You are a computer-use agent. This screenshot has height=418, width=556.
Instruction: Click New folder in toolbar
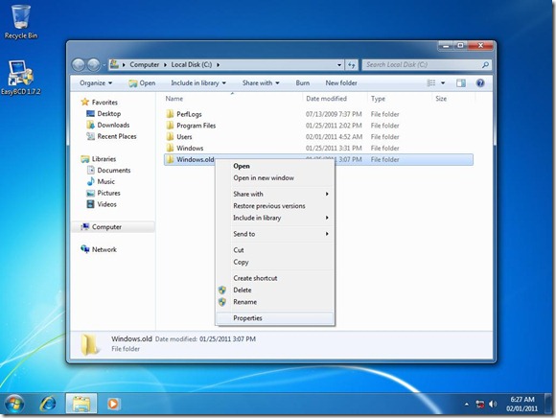pos(341,83)
